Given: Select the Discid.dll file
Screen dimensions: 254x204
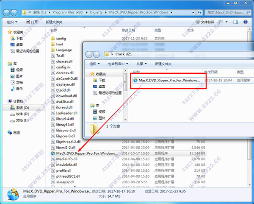Looking at the screenshot, I should [61, 90].
